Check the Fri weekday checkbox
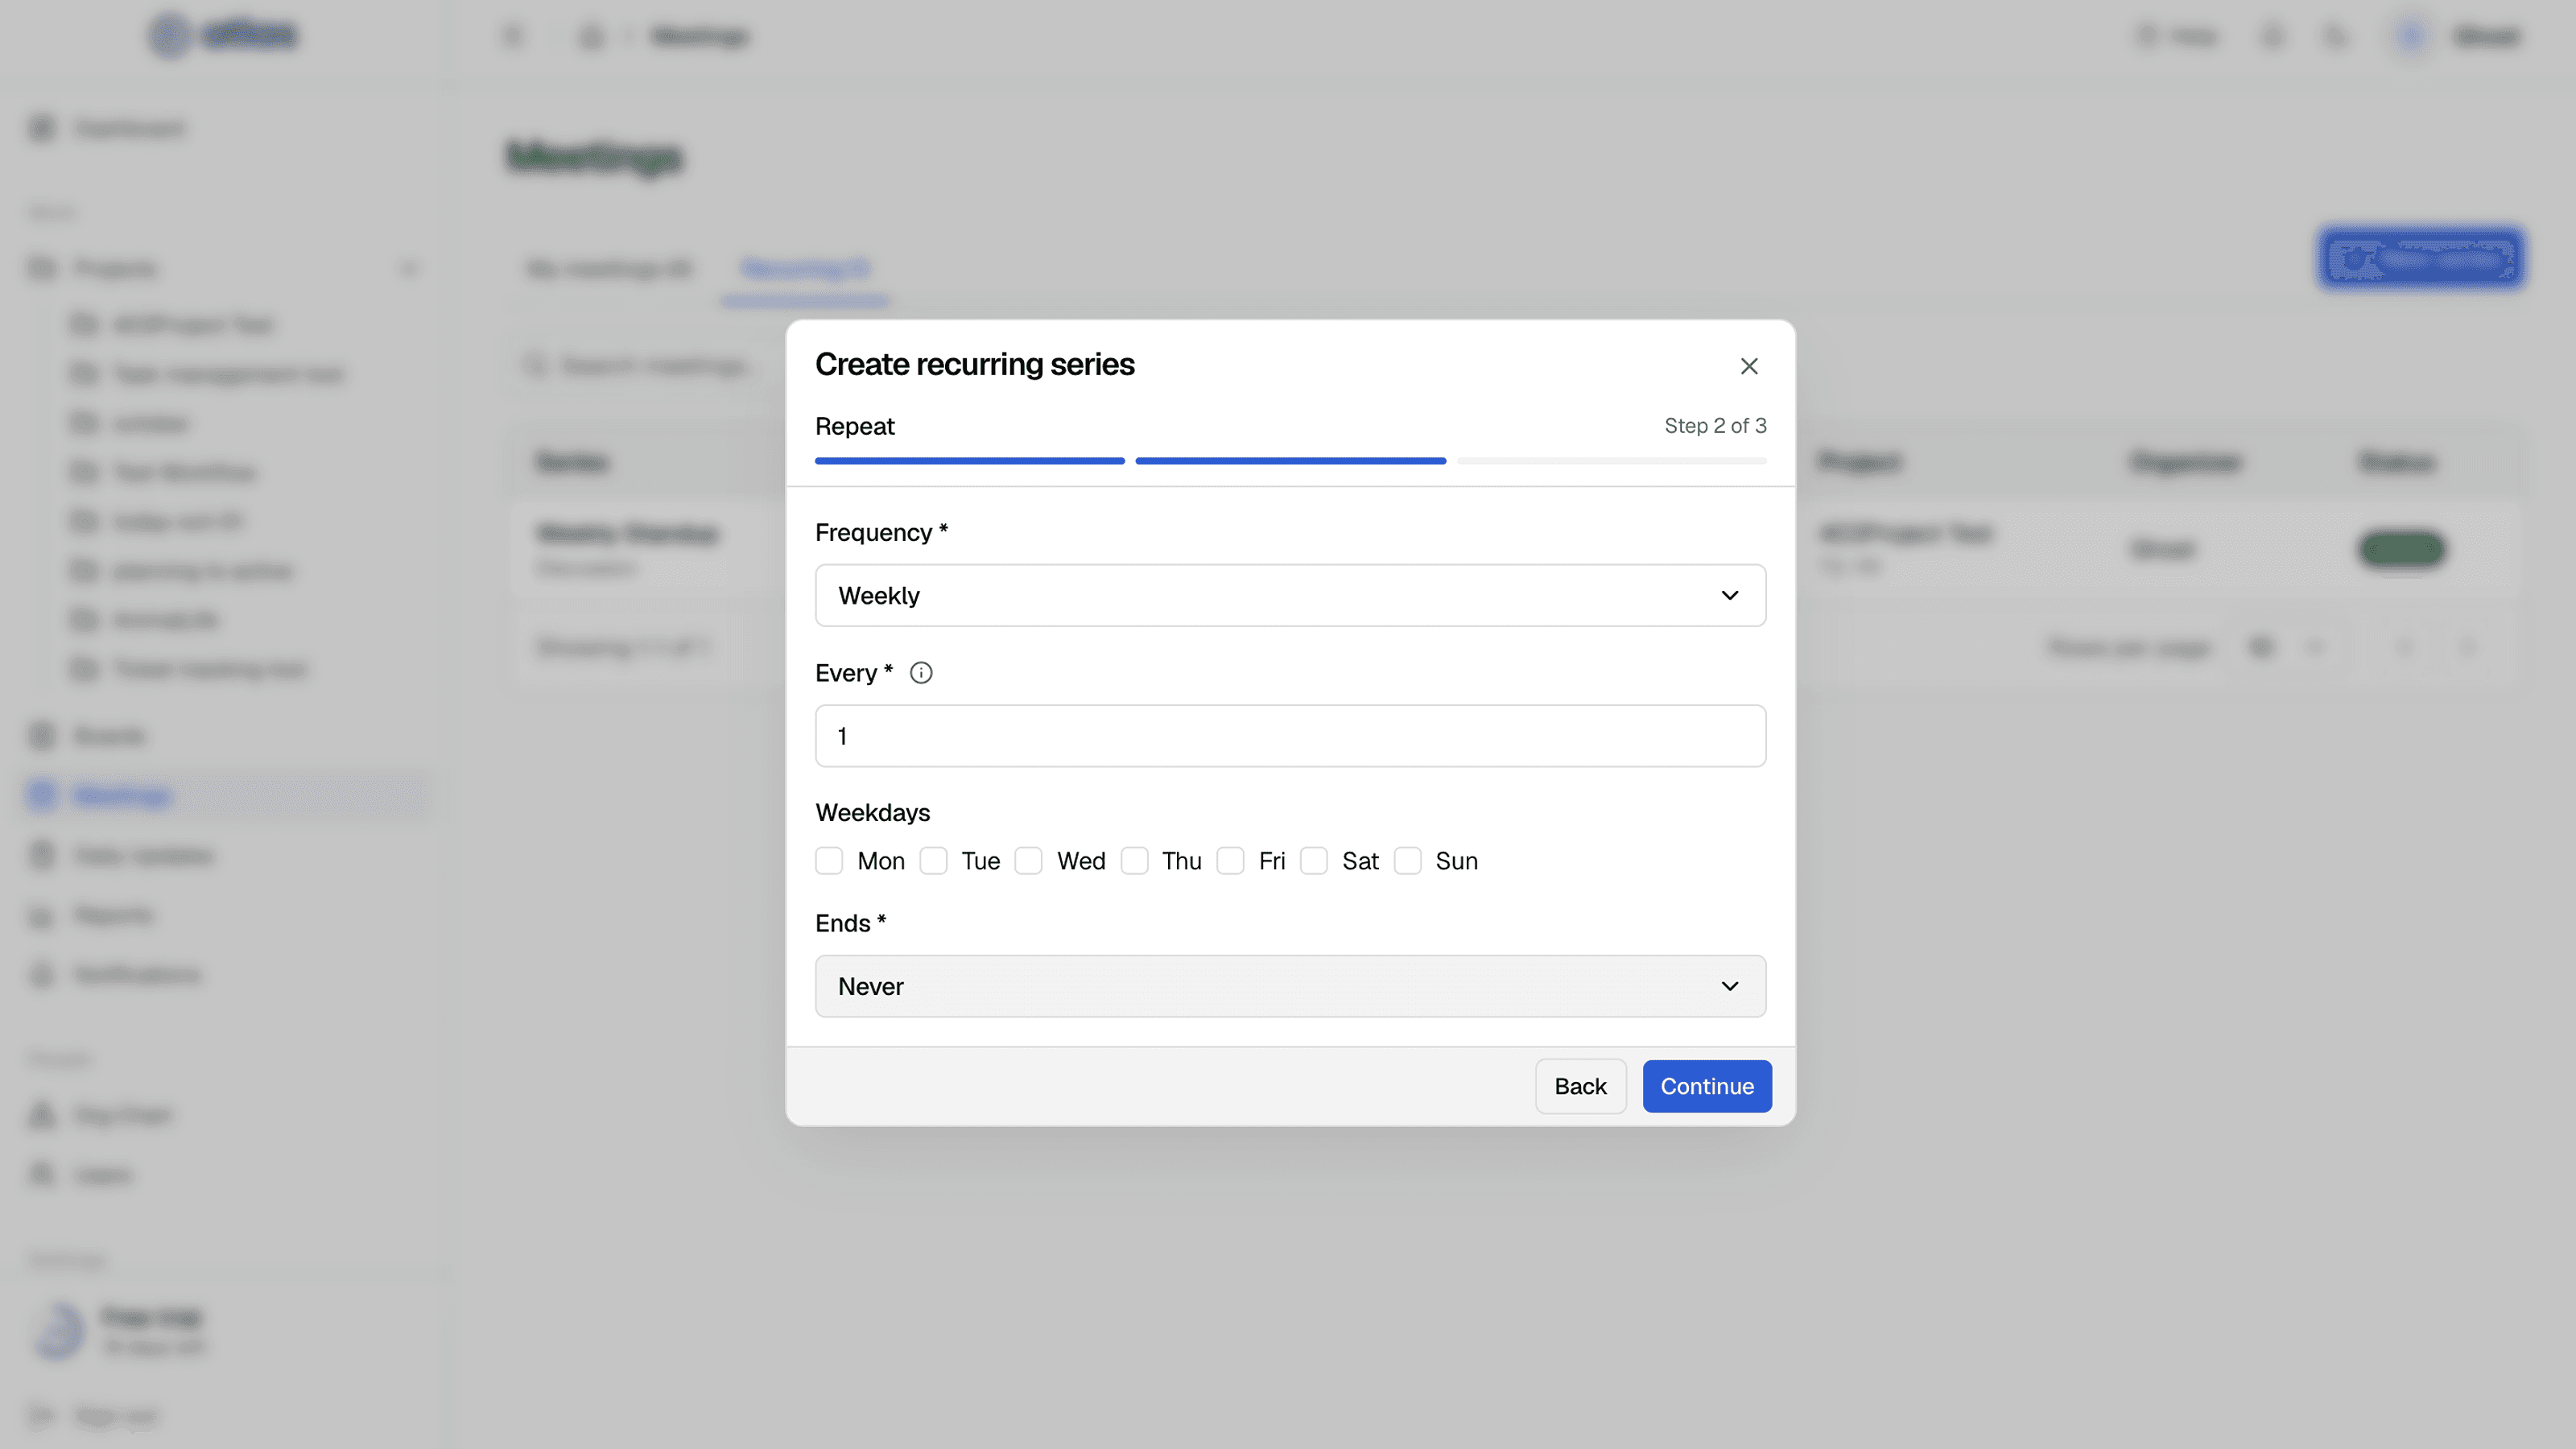Screen dimensions: 2576x1449 pyautogui.click(x=1230, y=861)
